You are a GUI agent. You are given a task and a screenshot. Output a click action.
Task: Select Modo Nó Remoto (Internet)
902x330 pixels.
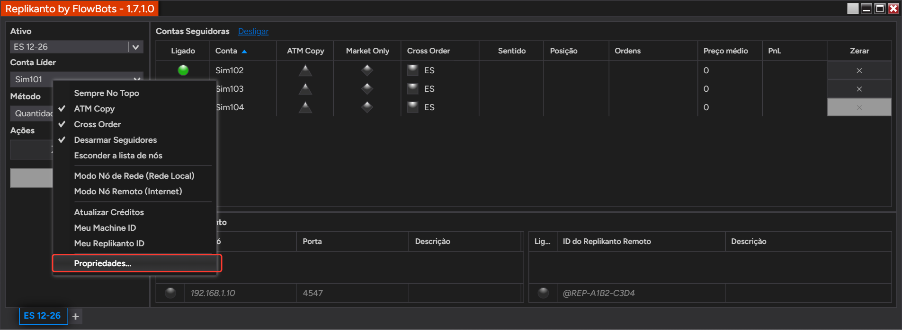click(134, 191)
